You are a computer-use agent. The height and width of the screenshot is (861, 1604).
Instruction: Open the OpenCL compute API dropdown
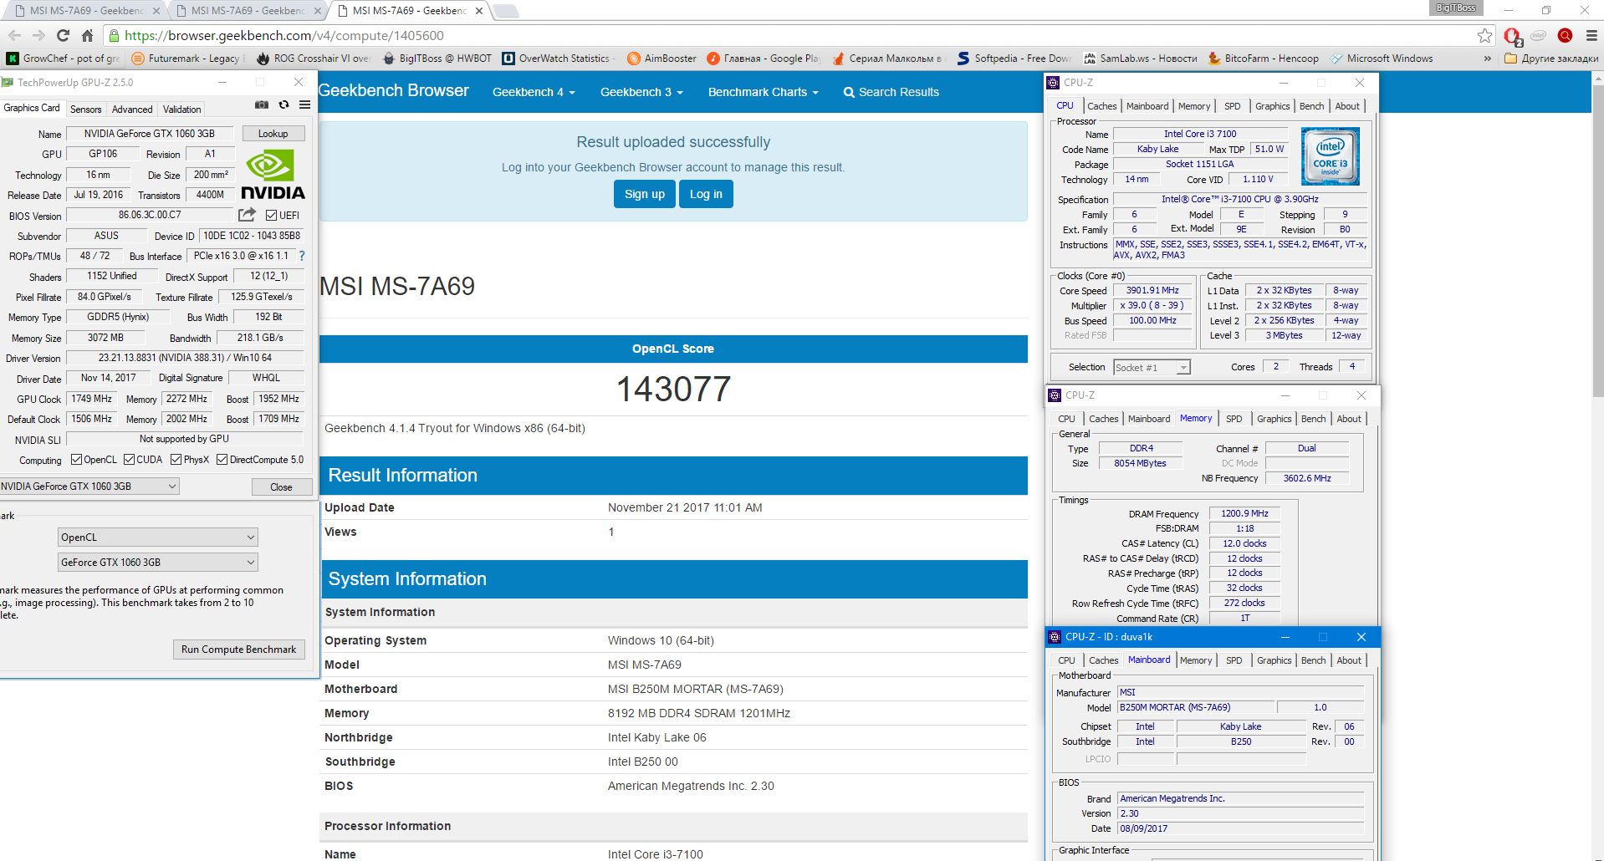[158, 537]
